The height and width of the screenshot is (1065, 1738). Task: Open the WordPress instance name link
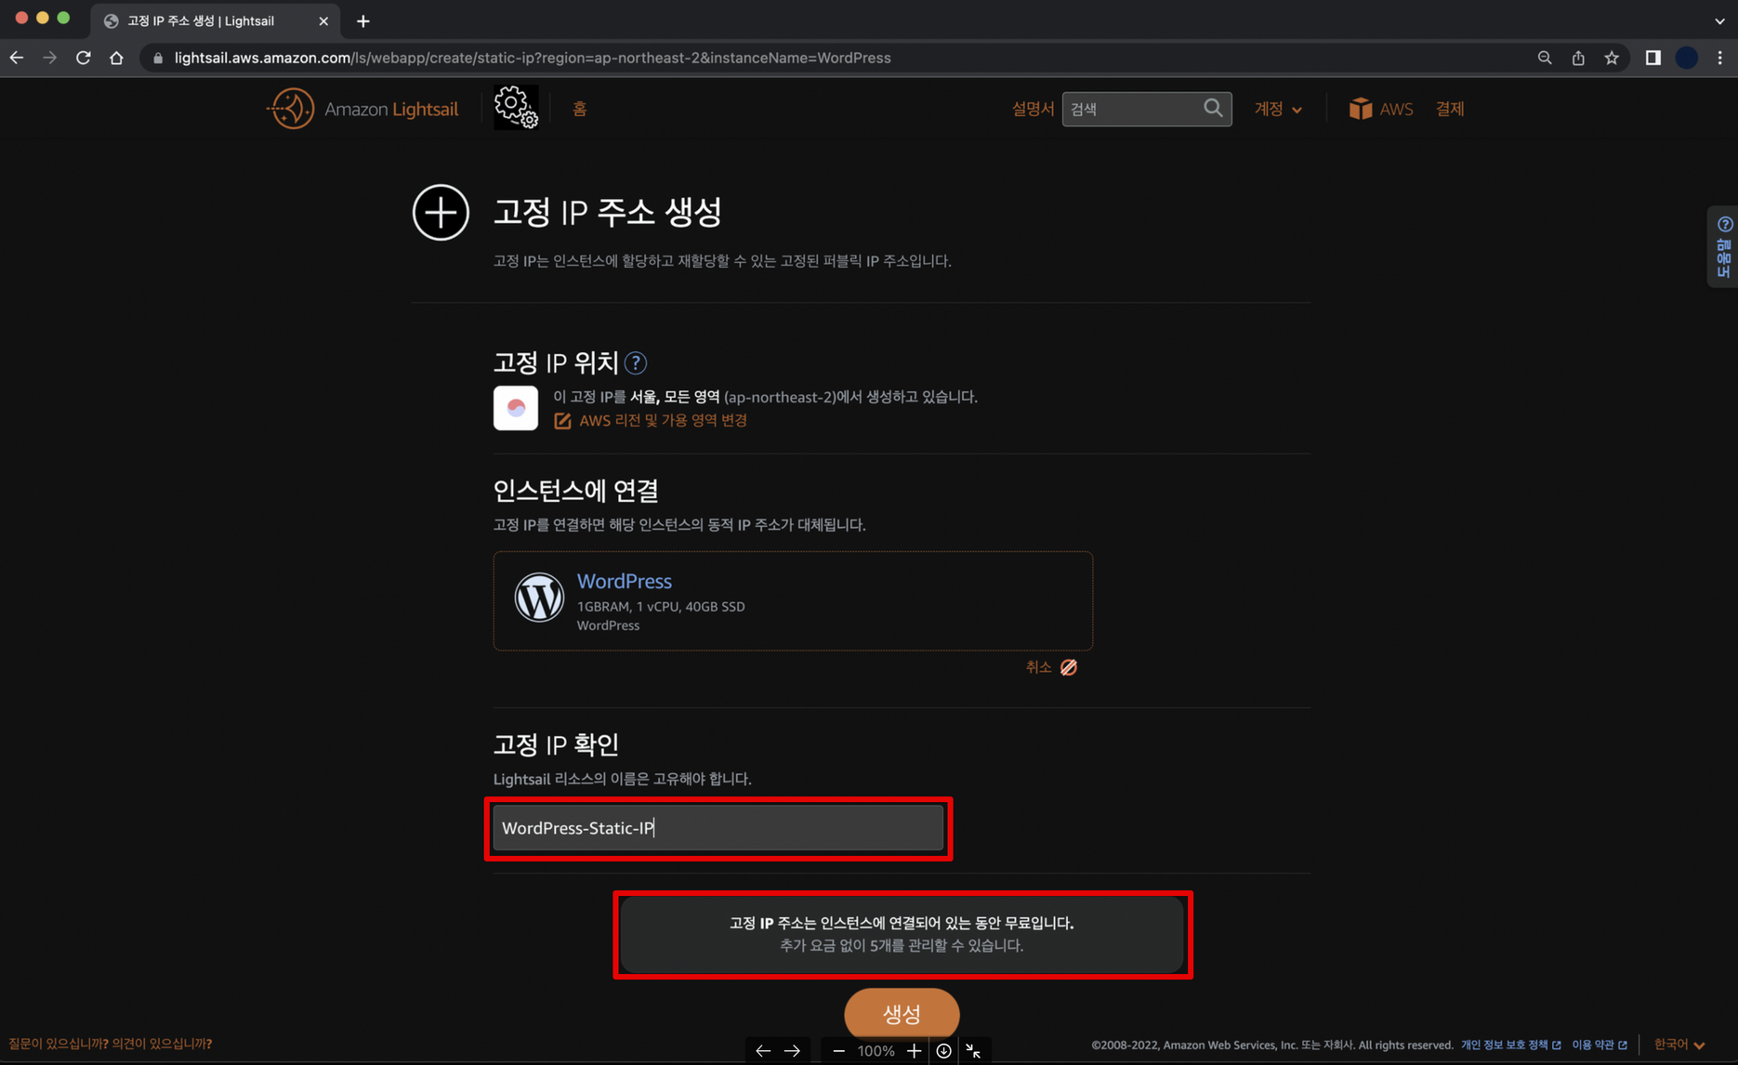tap(624, 581)
